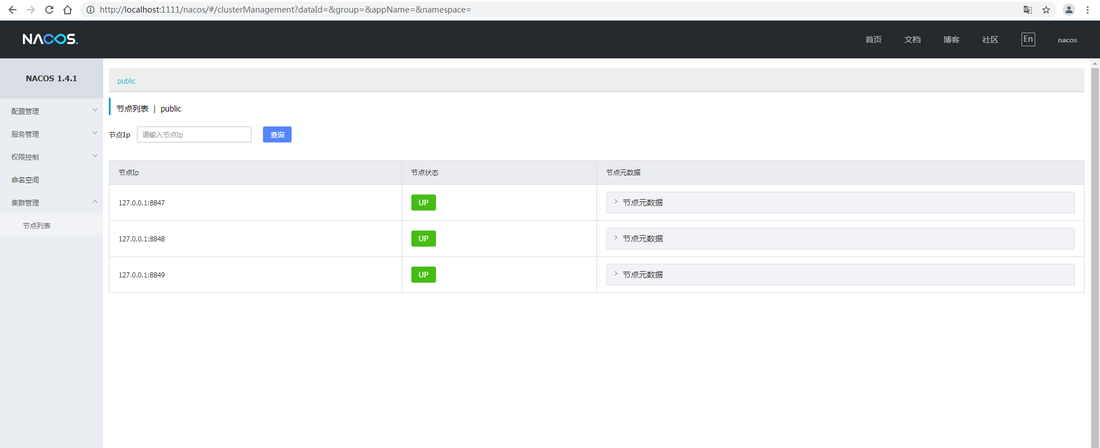Open the browser three-dot menu
The height and width of the screenshot is (448, 1100).
pyautogui.click(x=1087, y=10)
